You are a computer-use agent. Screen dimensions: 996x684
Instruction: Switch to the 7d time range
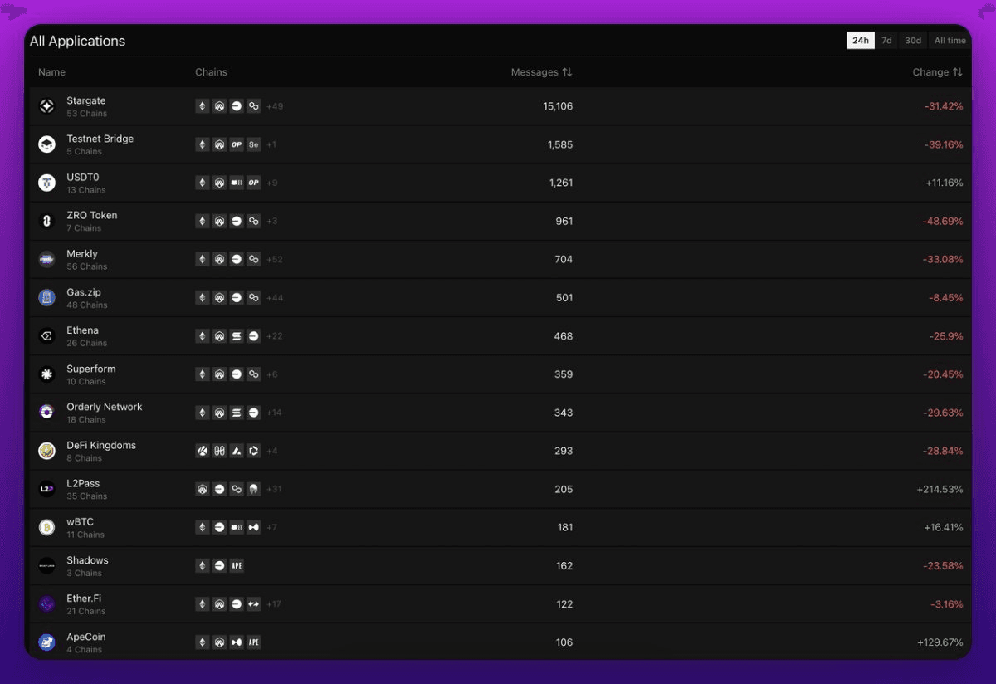886,41
